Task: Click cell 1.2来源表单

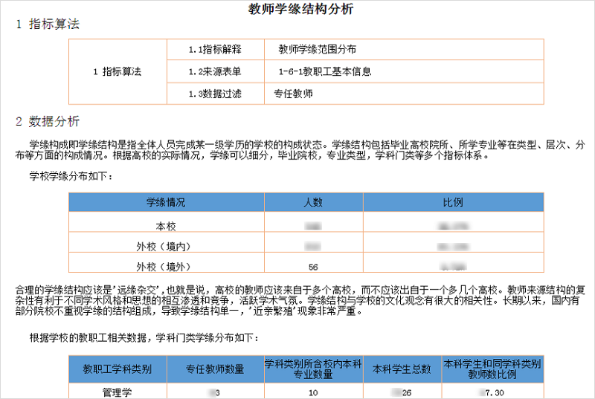Action: 216,71
